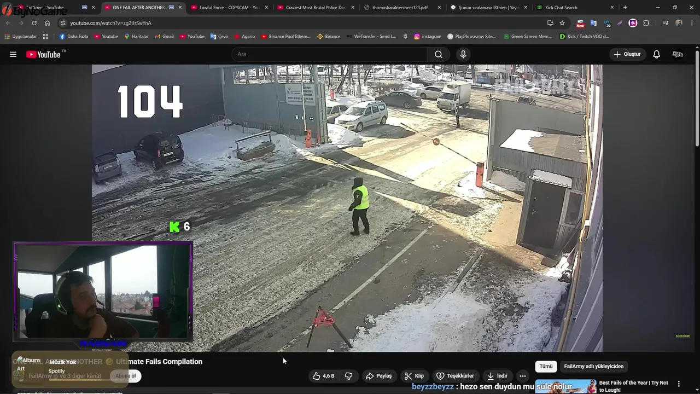
Task: Click the Best Fails of the Year title
Action: pos(633,386)
